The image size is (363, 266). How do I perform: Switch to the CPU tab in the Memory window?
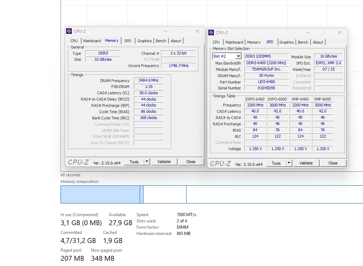coord(74,41)
